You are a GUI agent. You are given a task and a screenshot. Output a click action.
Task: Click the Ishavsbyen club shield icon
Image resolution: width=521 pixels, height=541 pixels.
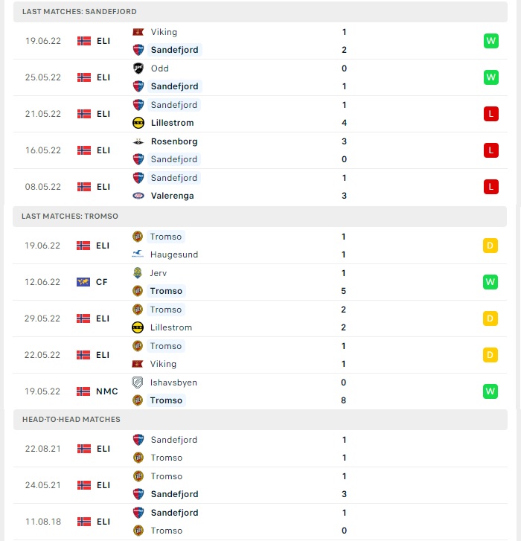tap(138, 382)
